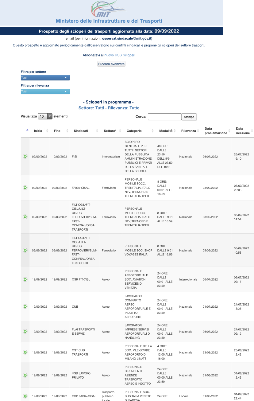The image size is (254, 401).
Task: Expand the SNCF Voyages Italia strike row
Action: (x=25, y=250)
